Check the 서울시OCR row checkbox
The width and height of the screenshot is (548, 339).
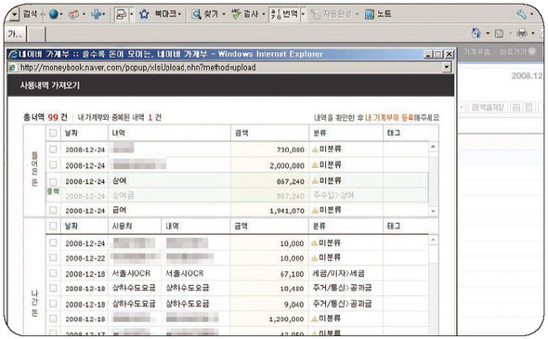tap(53, 273)
